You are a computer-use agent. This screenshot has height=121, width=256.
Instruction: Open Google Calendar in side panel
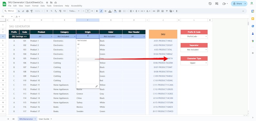(x=252, y=11)
